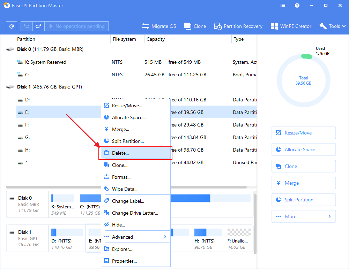Open Explorer... from context menu
Image resolution: width=349 pixels, height=269 pixels.
point(136,249)
